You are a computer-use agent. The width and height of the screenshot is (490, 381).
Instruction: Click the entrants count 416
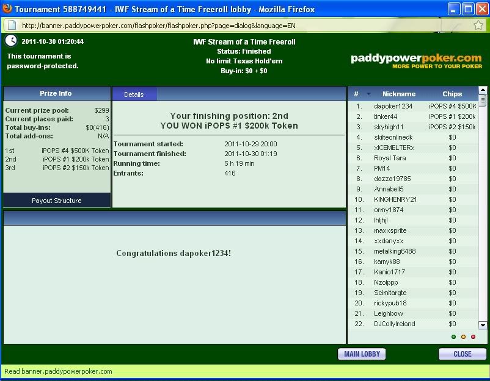click(230, 173)
